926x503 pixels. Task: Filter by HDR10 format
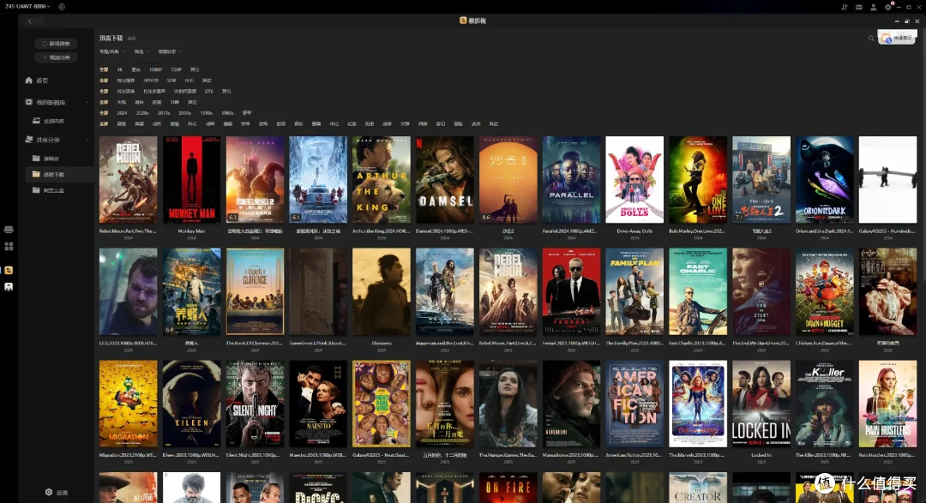click(151, 81)
